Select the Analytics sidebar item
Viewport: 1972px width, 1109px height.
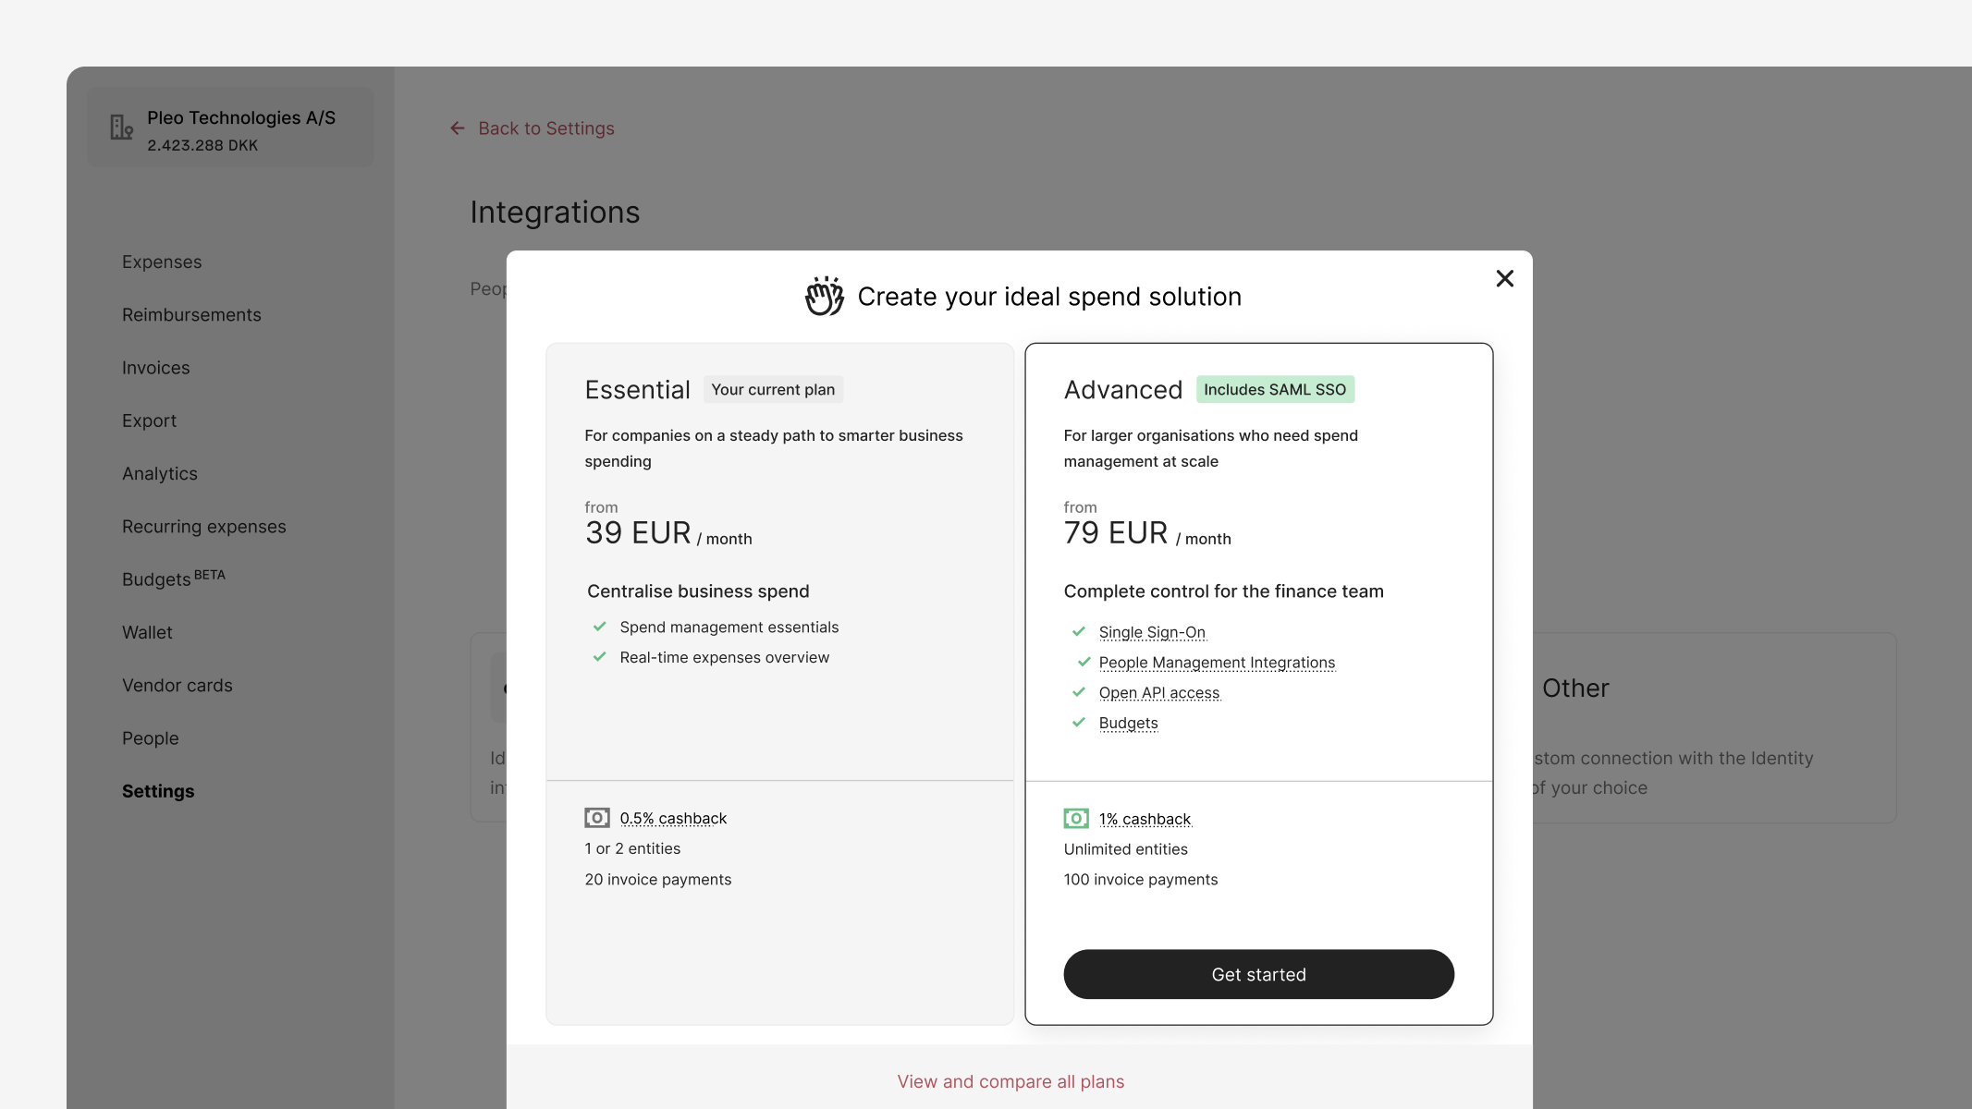point(160,474)
